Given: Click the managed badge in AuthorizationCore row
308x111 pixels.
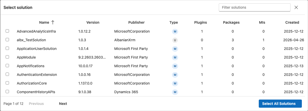Looking at the screenshot, I should (x=175, y=83).
